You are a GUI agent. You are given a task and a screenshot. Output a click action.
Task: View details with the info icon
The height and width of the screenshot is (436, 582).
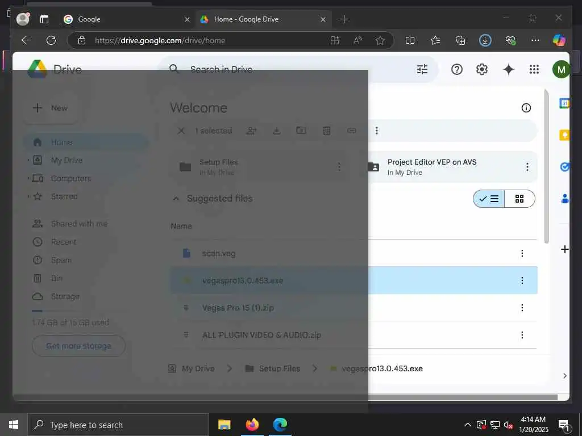click(x=526, y=108)
